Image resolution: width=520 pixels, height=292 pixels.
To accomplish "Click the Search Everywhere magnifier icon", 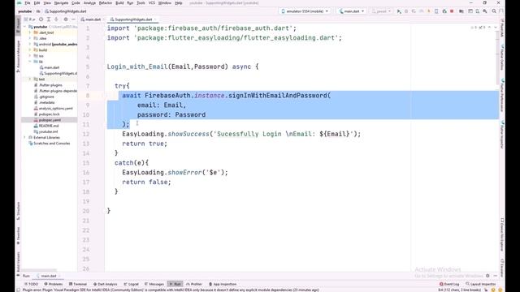I will pos(494,11).
